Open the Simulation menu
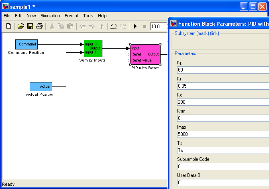 click(x=50, y=16)
